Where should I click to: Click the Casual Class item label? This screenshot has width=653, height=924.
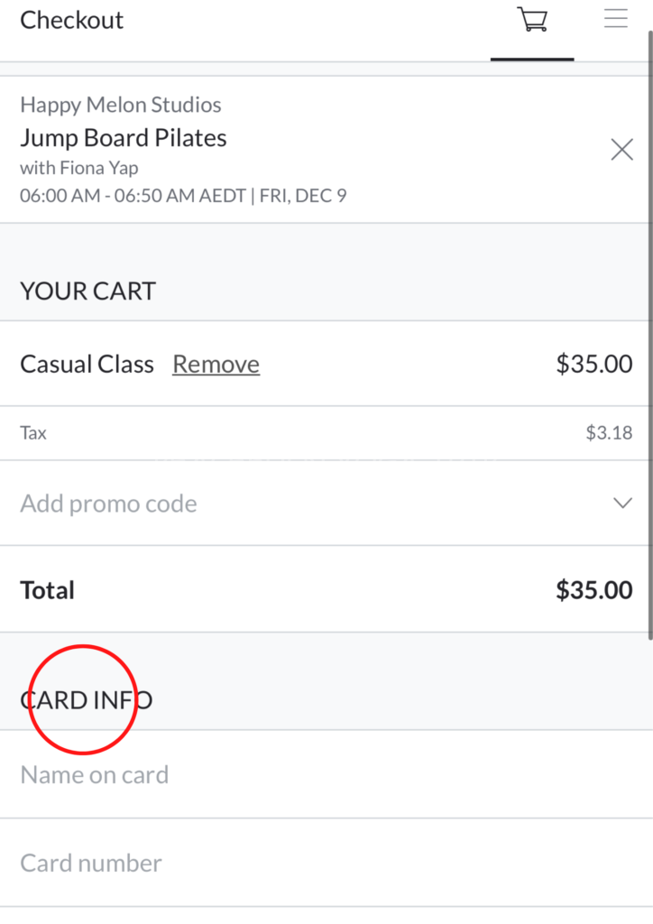click(x=87, y=365)
